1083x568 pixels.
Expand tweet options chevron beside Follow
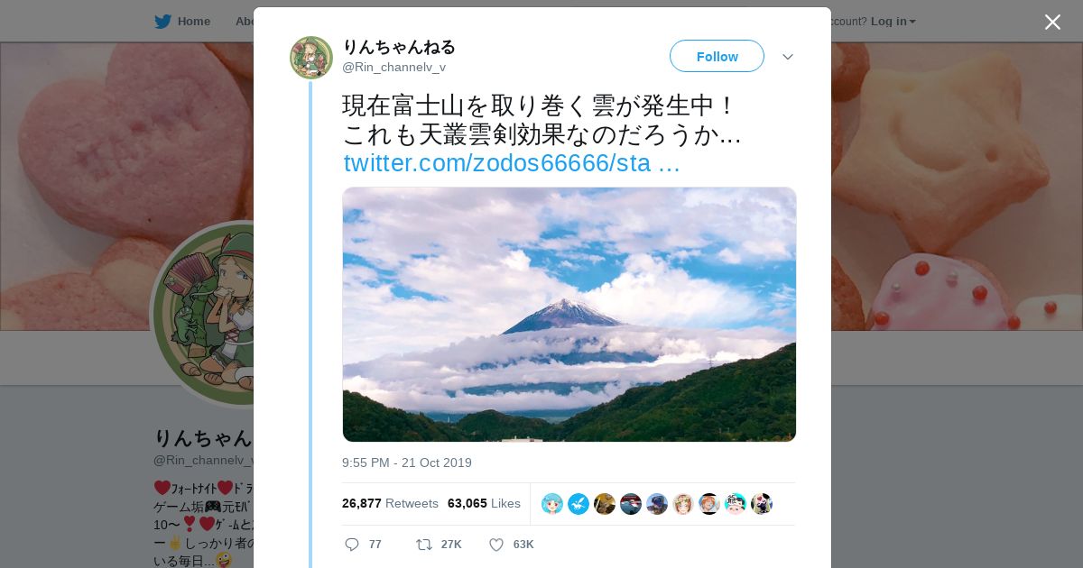(x=788, y=57)
